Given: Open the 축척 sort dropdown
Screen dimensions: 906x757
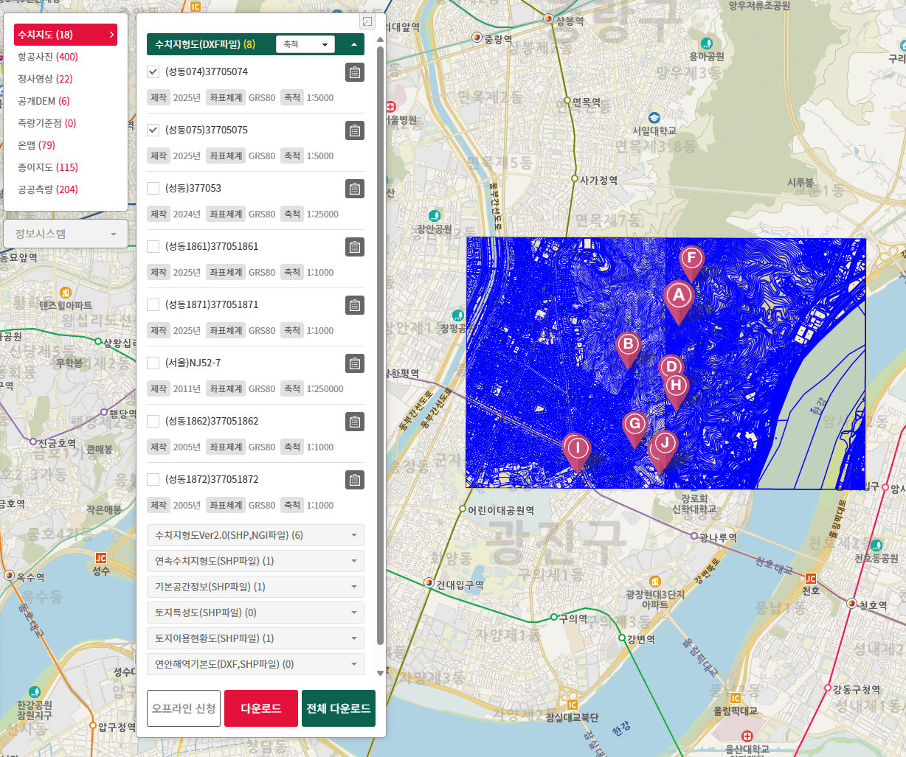Looking at the screenshot, I should pyautogui.click(x=305, y=44).
